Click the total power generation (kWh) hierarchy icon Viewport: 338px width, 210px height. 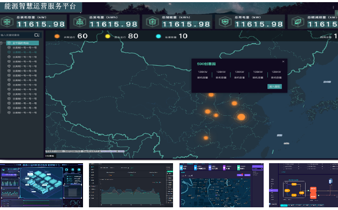(x=80, y=22)
